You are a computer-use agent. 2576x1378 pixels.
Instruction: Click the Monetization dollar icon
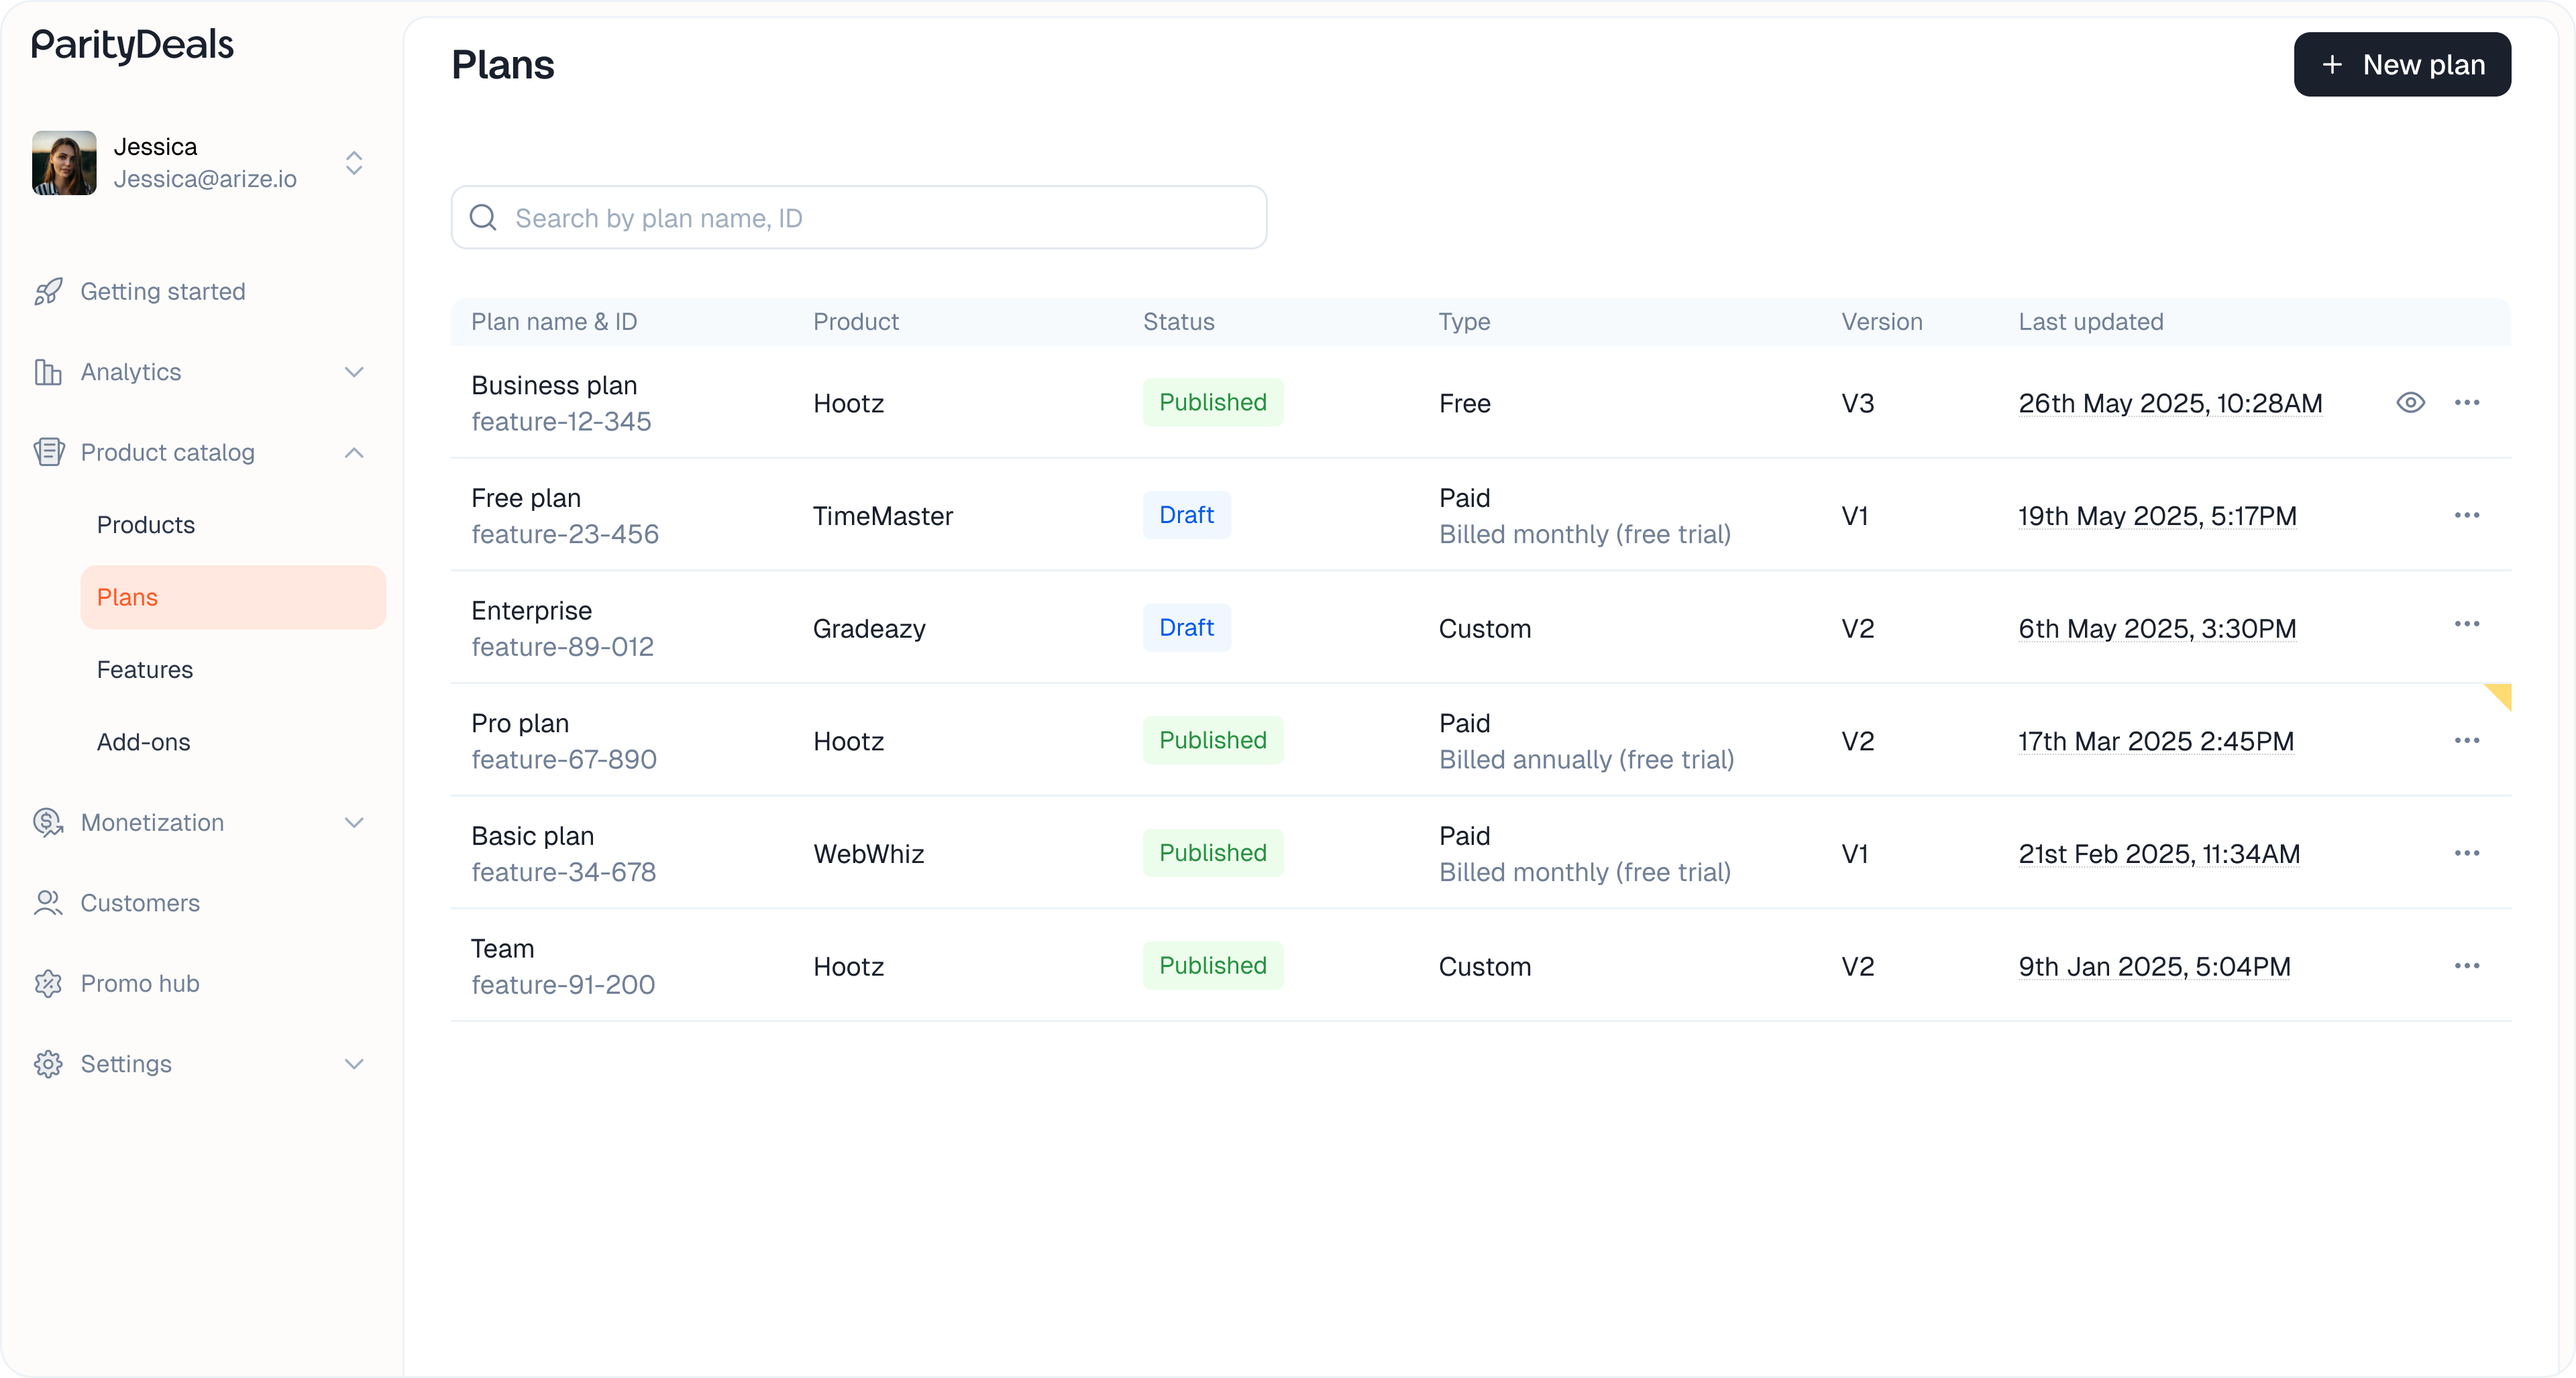(47, 822)
